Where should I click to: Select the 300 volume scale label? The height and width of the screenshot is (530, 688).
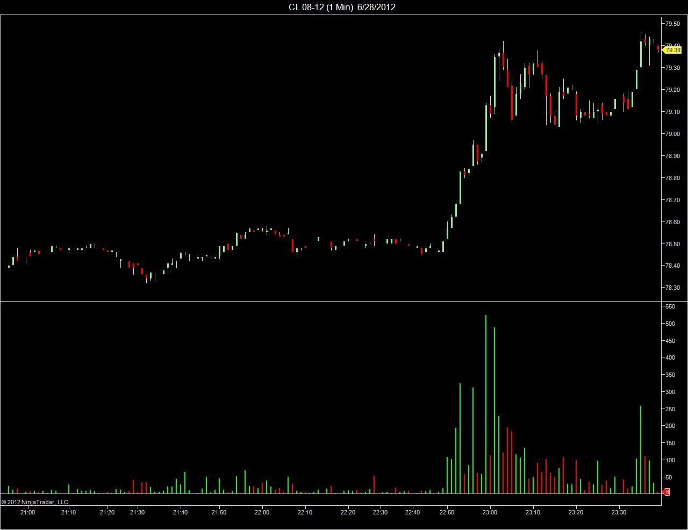click(670, 392)
